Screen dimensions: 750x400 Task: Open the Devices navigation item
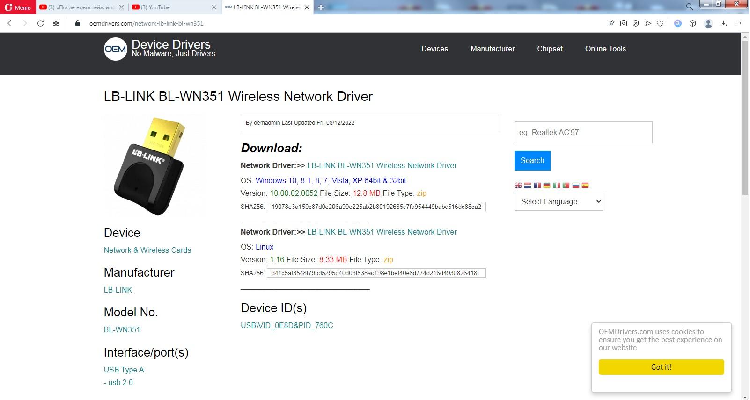(x=434, y=49)
